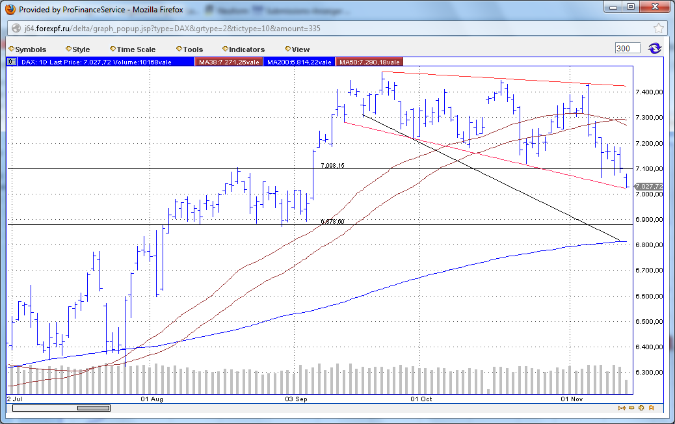Click the plus zoom-in icon at bottom right
The image size is (675, 424).
[641, 408]
